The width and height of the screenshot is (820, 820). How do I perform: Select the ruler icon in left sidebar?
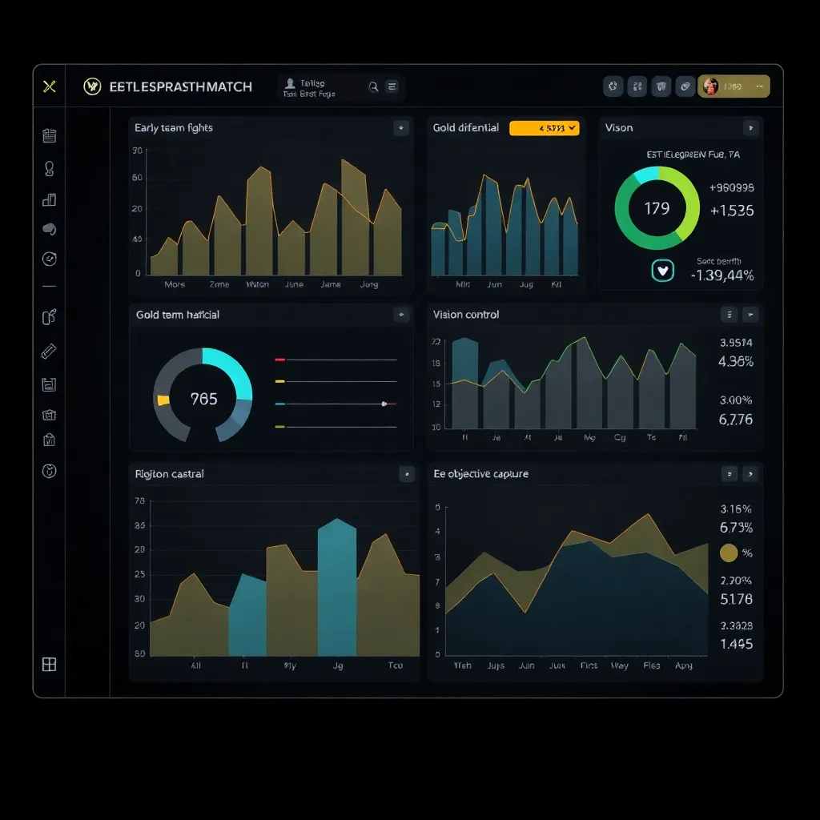tap(49, 352)
